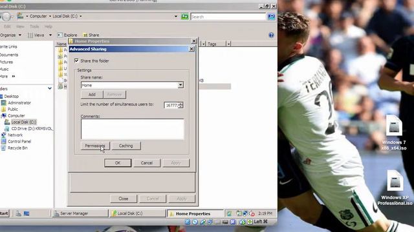Open the address bar history dropdown

176,16
